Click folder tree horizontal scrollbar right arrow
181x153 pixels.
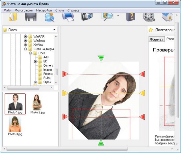(x=51, y=88)
